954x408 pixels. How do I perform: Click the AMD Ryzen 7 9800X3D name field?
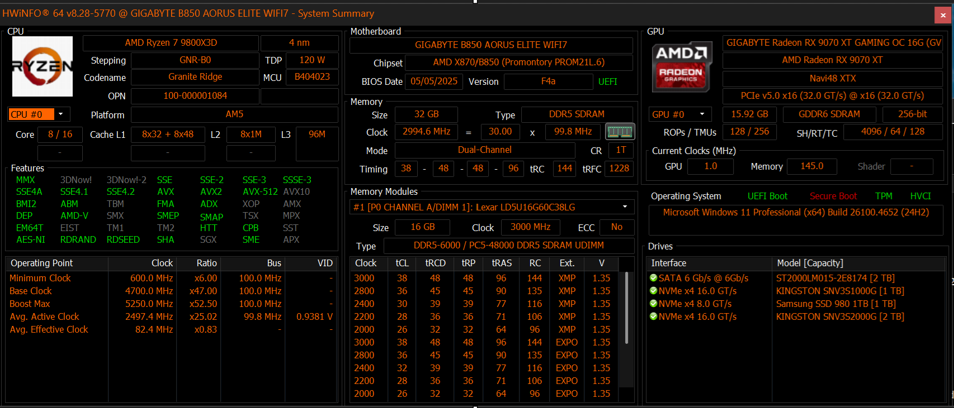(171, 43)
